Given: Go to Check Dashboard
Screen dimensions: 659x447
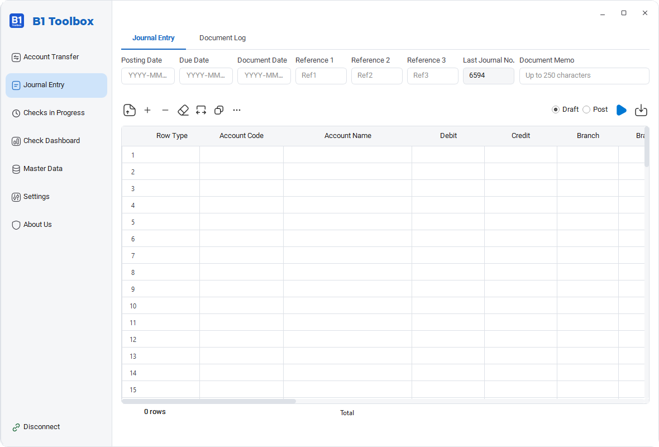Looking at the screenshot, I should click(x=56, y=141).
